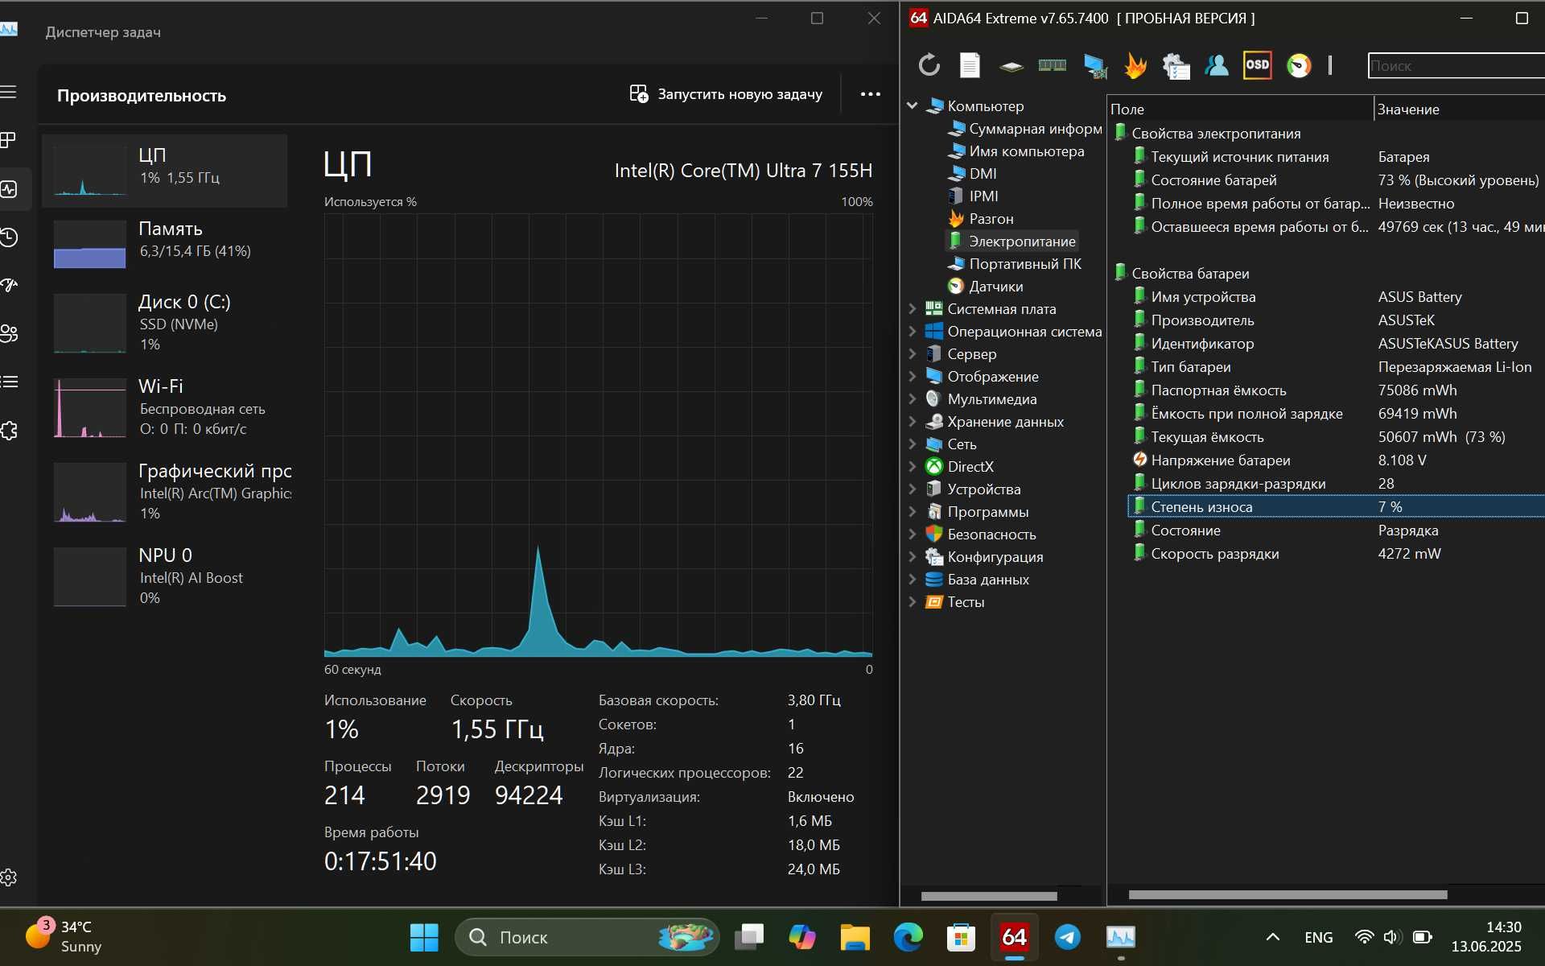Click the gauge sensor panel icon
Image resolution: width=1545 pixels, height=966 pixels.
coord(1299,65)
